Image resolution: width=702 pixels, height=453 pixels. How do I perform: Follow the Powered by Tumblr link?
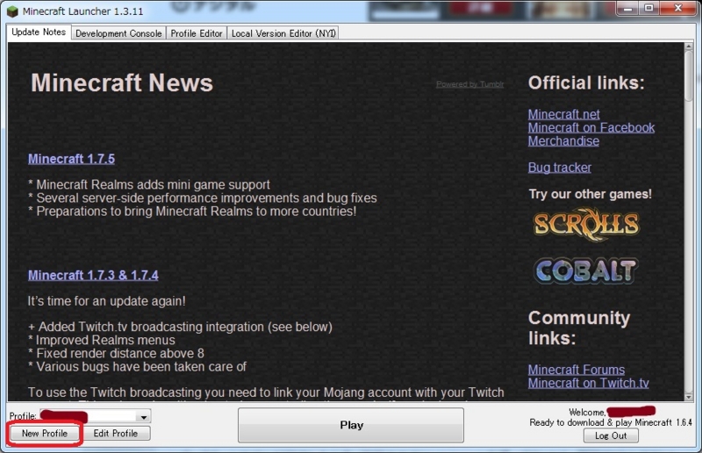point(469,84)
